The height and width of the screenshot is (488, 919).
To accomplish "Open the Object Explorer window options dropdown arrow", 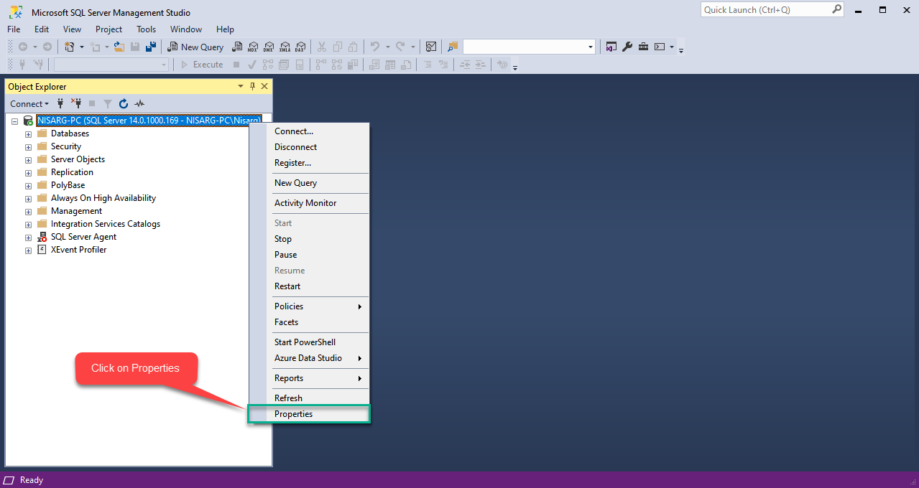I will (x=241, y=86).
